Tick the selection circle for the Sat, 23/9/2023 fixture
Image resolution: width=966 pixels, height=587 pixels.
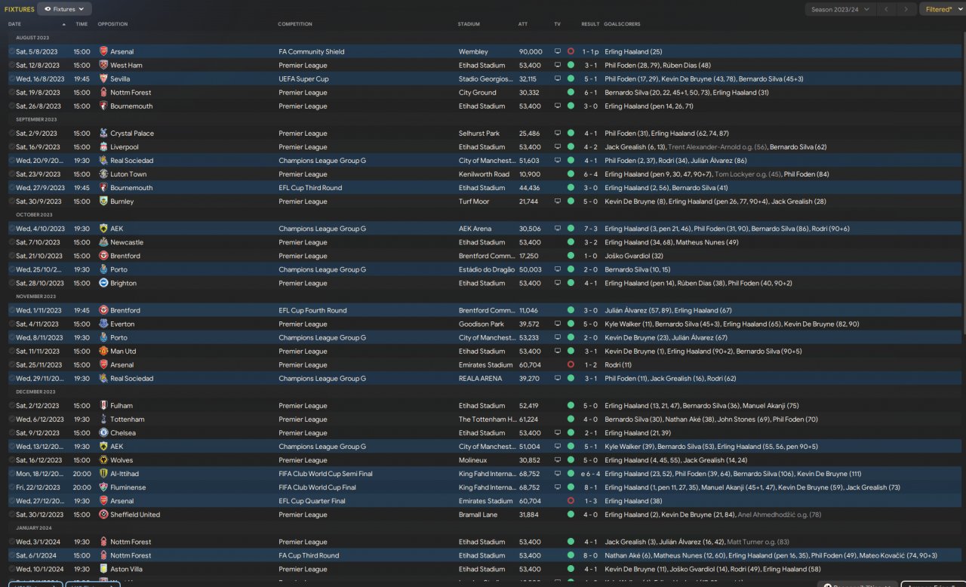coord(11,174)
